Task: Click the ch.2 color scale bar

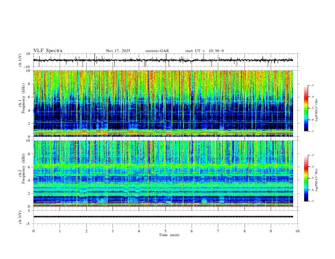Action: (306, 178)
